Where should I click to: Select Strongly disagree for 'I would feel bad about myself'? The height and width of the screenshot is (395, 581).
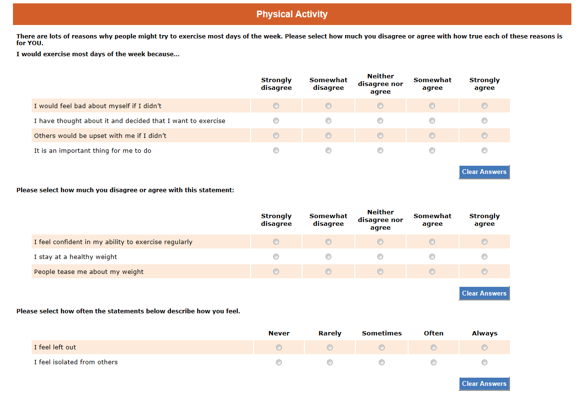point(276,106)
